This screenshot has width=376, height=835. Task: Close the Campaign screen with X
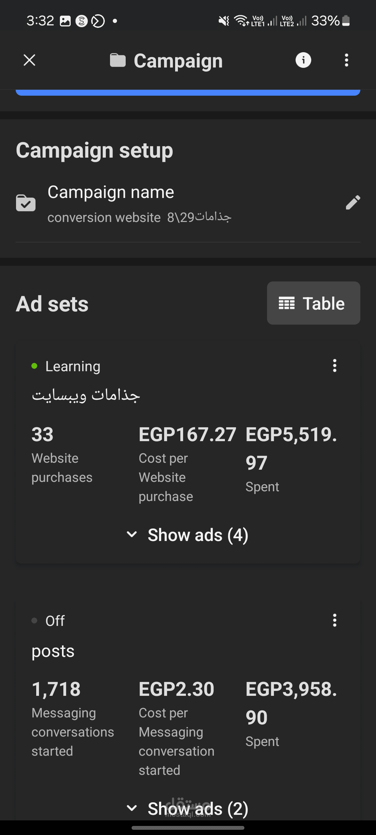pyautogui.click(x=30, y=60)
